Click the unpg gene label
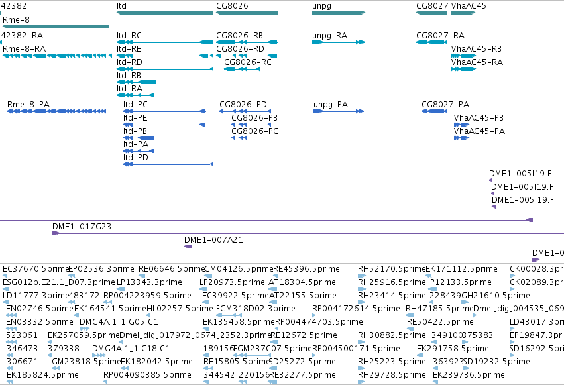 click(x=321, y=6)
